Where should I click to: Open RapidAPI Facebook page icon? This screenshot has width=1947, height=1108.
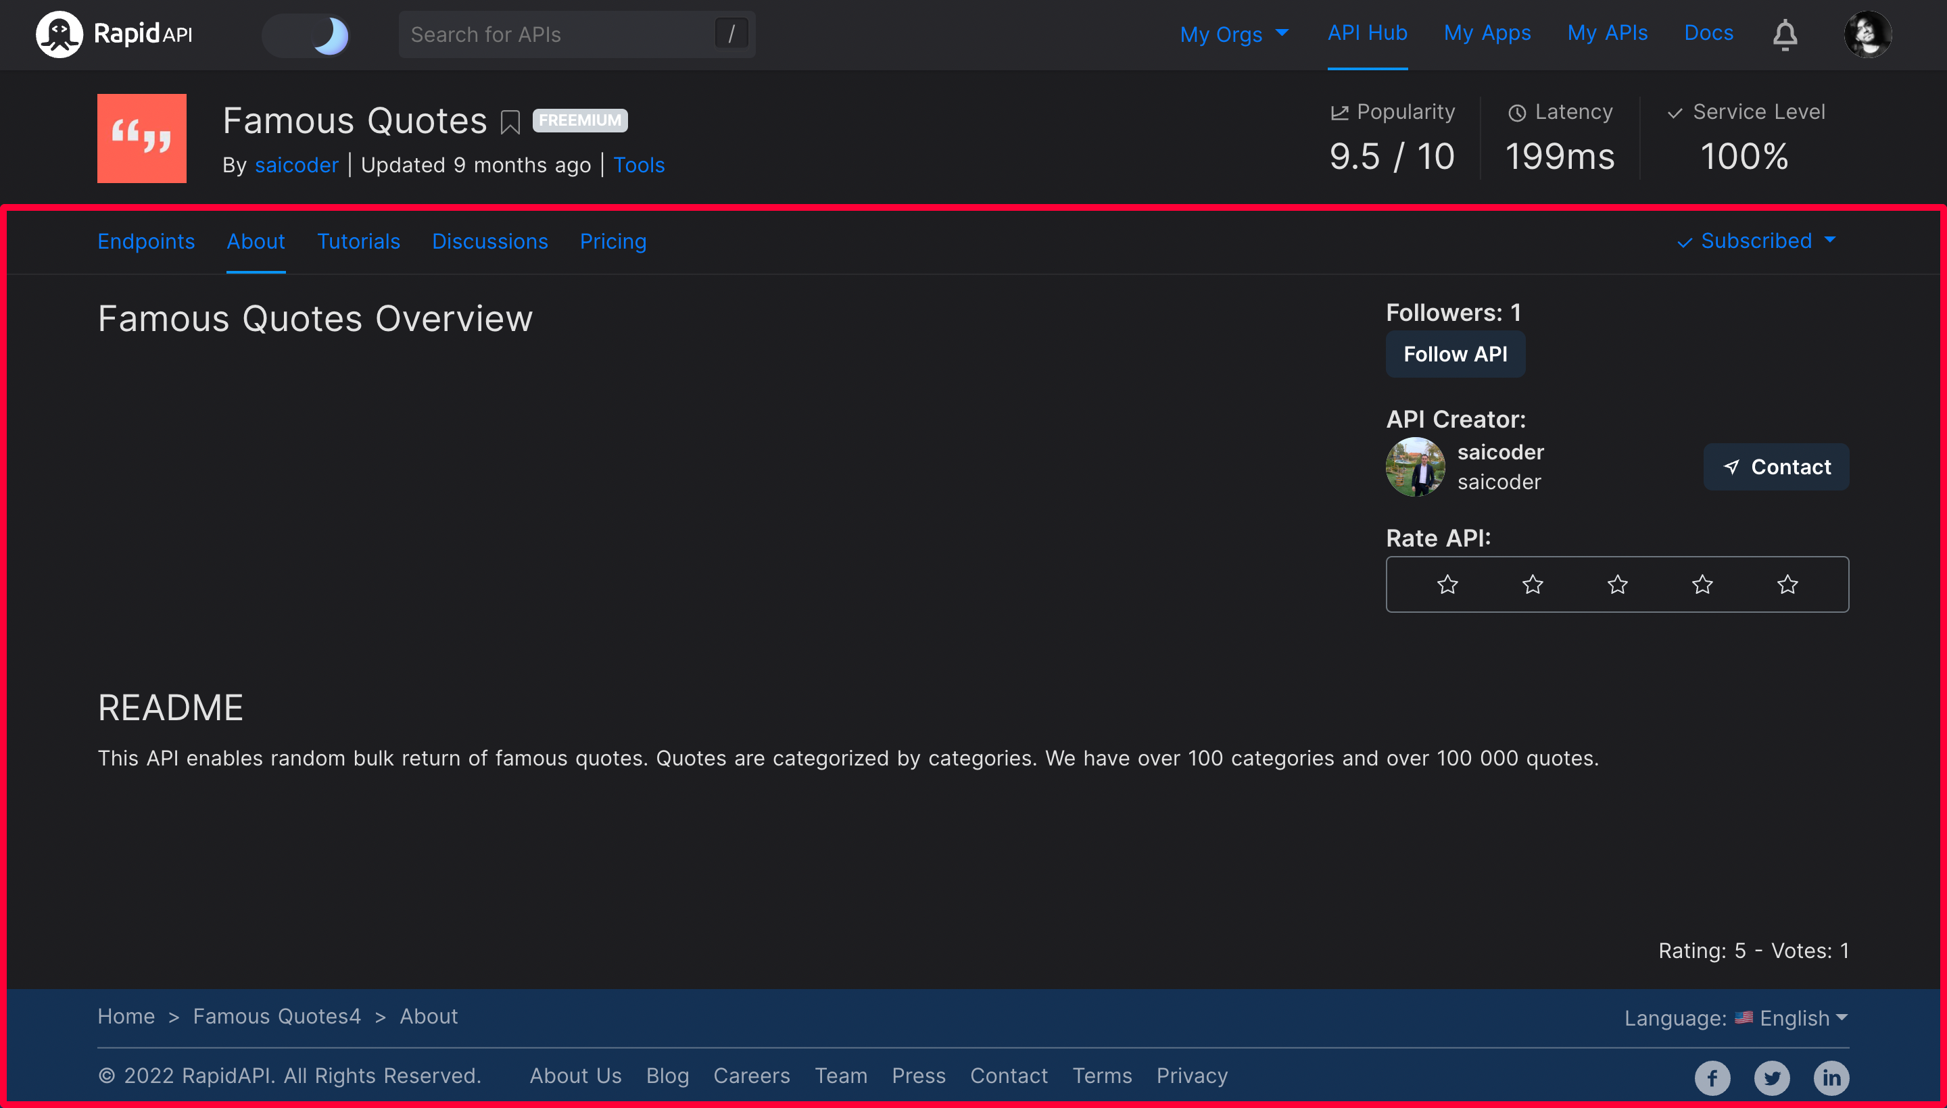(x=1712, y=1078)
